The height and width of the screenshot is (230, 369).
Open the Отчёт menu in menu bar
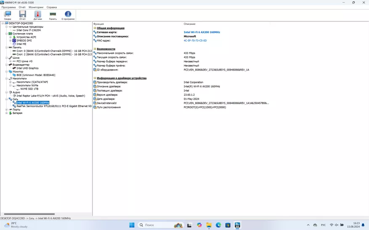[22, 7]
